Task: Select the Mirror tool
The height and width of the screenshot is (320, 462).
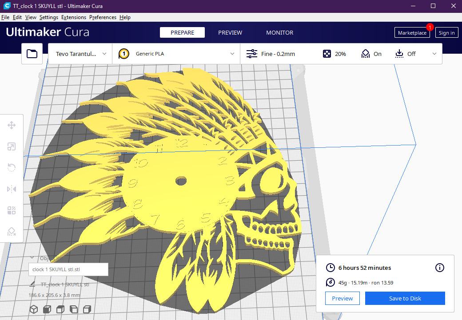Action: coord(12,189)
